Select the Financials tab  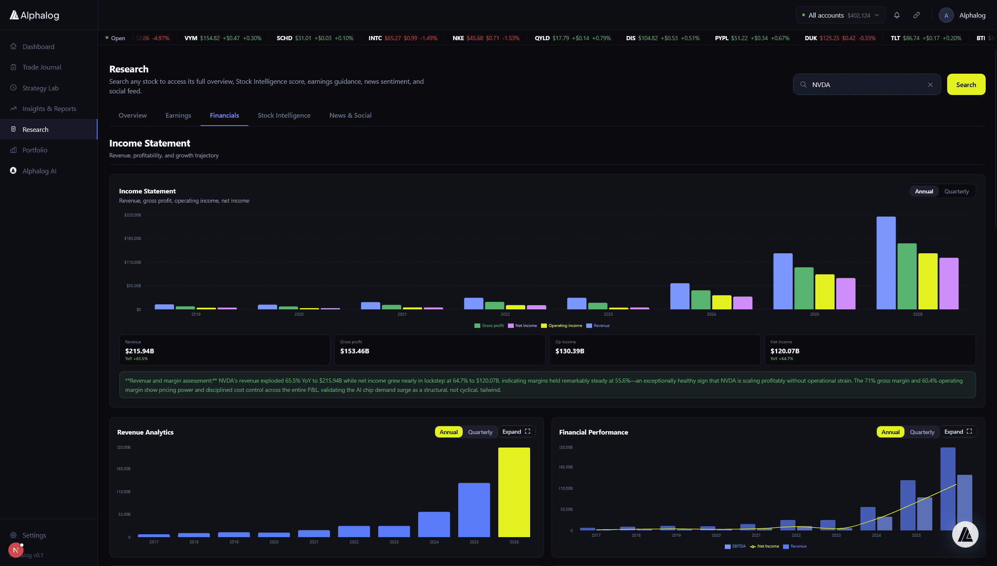click(x=224, y=116)
